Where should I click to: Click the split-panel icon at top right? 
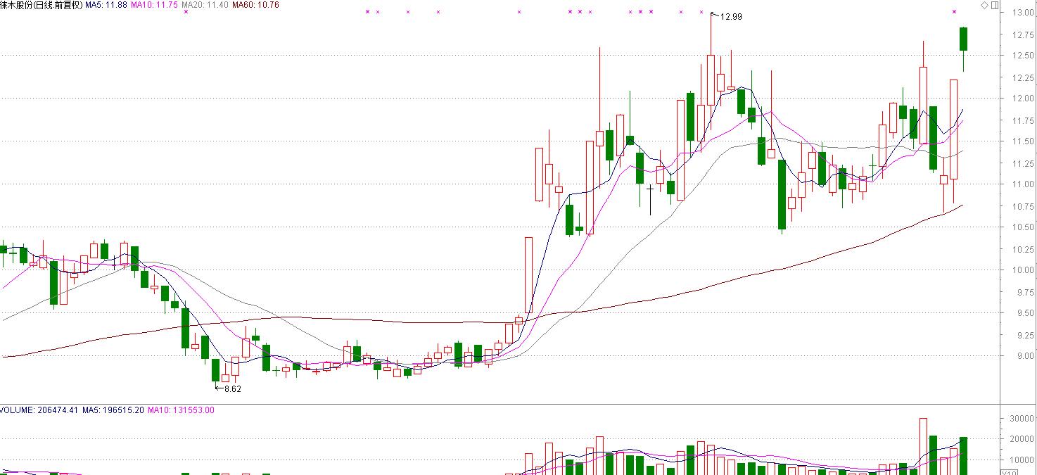994,5
